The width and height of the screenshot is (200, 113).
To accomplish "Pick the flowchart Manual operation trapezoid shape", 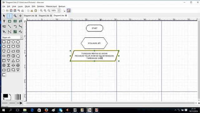I will point(4,51).
